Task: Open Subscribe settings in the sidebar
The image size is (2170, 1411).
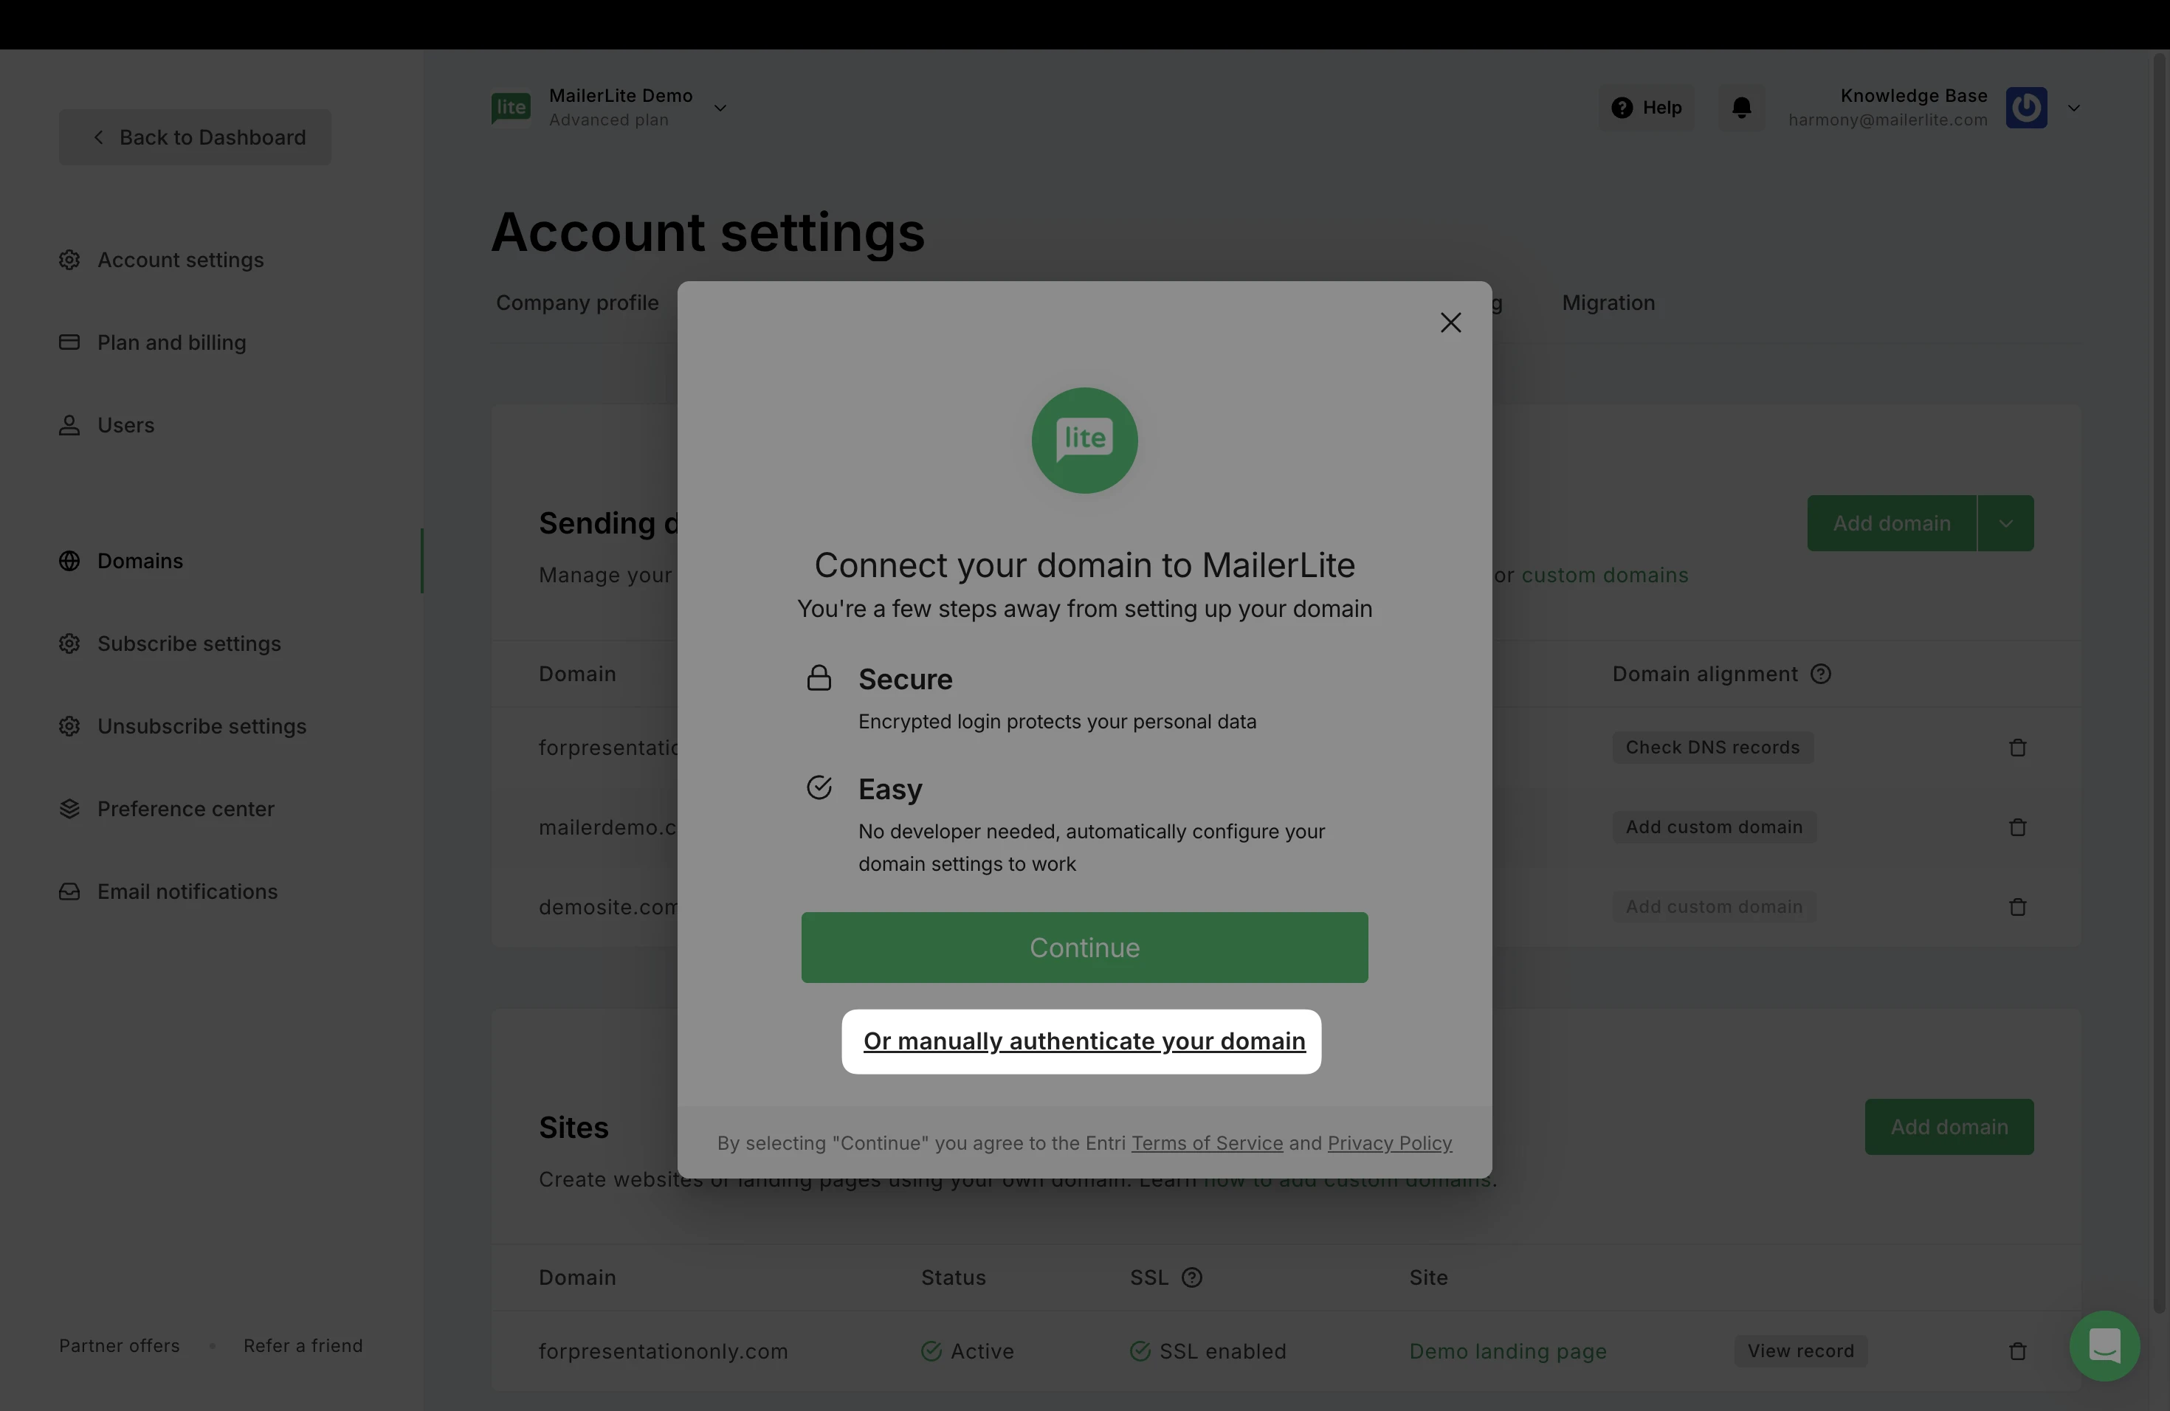Action: click(189, 644)
